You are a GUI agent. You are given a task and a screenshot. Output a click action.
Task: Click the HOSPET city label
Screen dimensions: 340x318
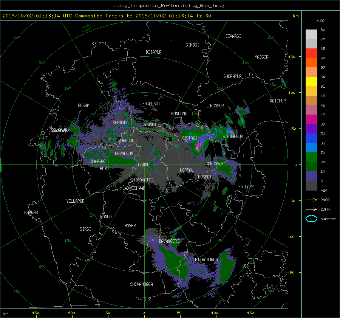tap(205, 177)
